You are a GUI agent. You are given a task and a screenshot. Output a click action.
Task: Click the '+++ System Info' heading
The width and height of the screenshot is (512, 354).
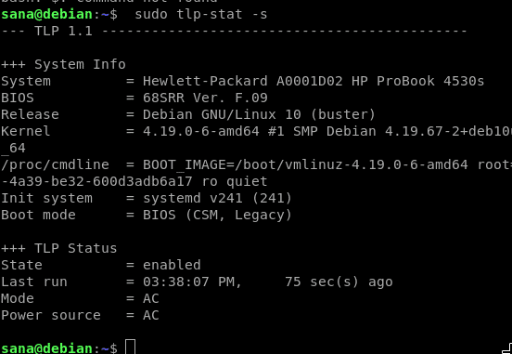(64, 64)
